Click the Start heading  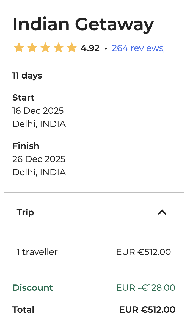(x=23, y=98)
